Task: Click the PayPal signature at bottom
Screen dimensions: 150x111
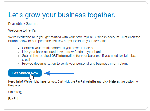Action: 13,99
